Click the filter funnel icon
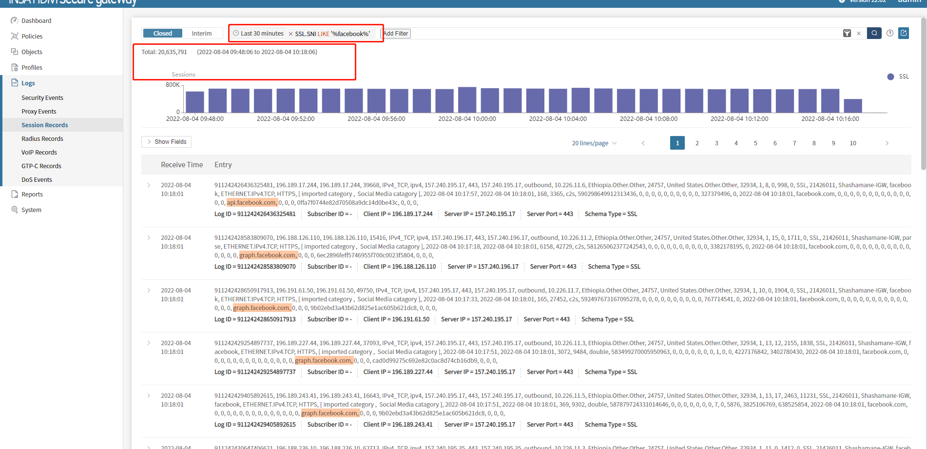 coord(847,33)
